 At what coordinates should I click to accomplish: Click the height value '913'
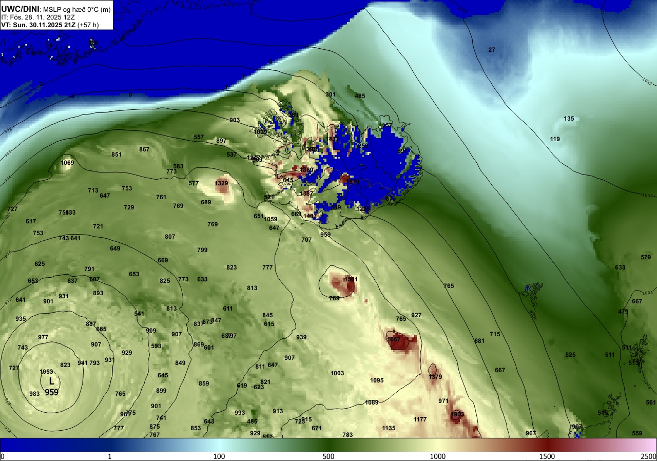point(278,411)
